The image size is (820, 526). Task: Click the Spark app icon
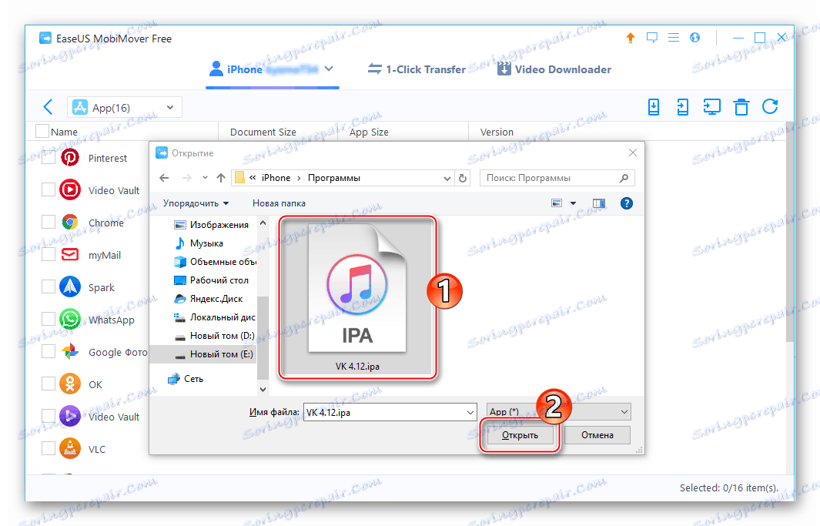click(70, 286)
